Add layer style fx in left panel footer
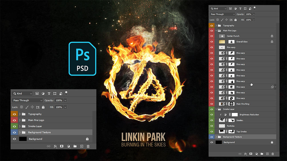Image resolution: width=287 pixels, height=161 pixels. click(55, 146)
